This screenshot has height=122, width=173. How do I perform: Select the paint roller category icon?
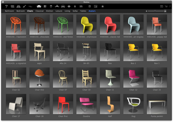click(x=6, y=6)
